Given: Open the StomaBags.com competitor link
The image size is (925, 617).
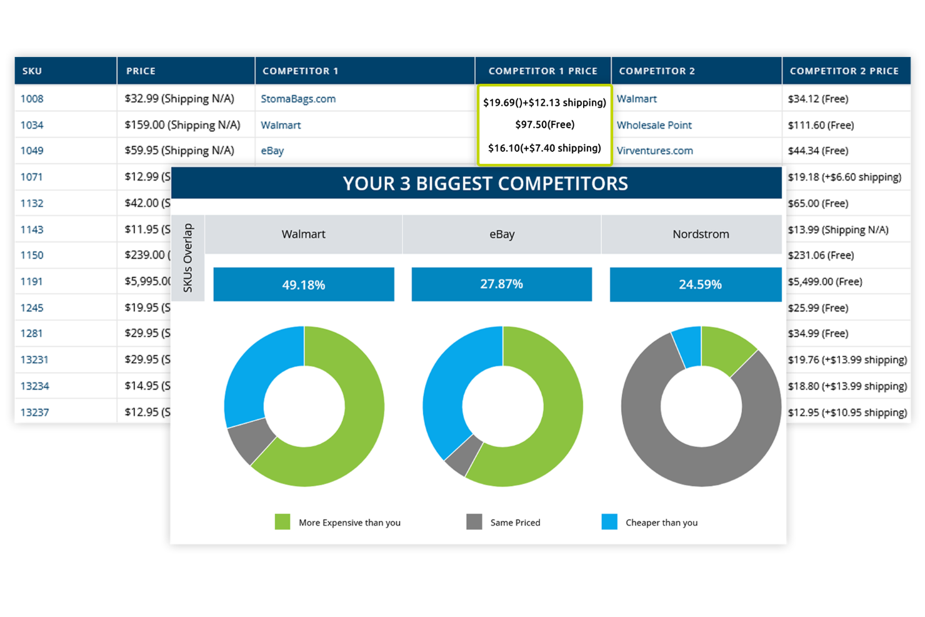Looking at the screenshot, I should (x=298, y=99).
